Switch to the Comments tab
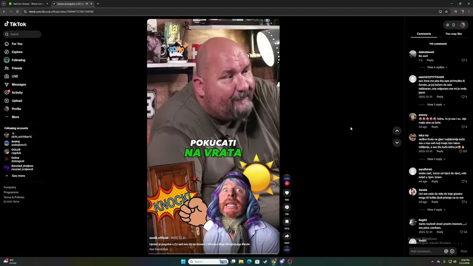The width and height of the screenshot is (473, 266). click(424, 34)
